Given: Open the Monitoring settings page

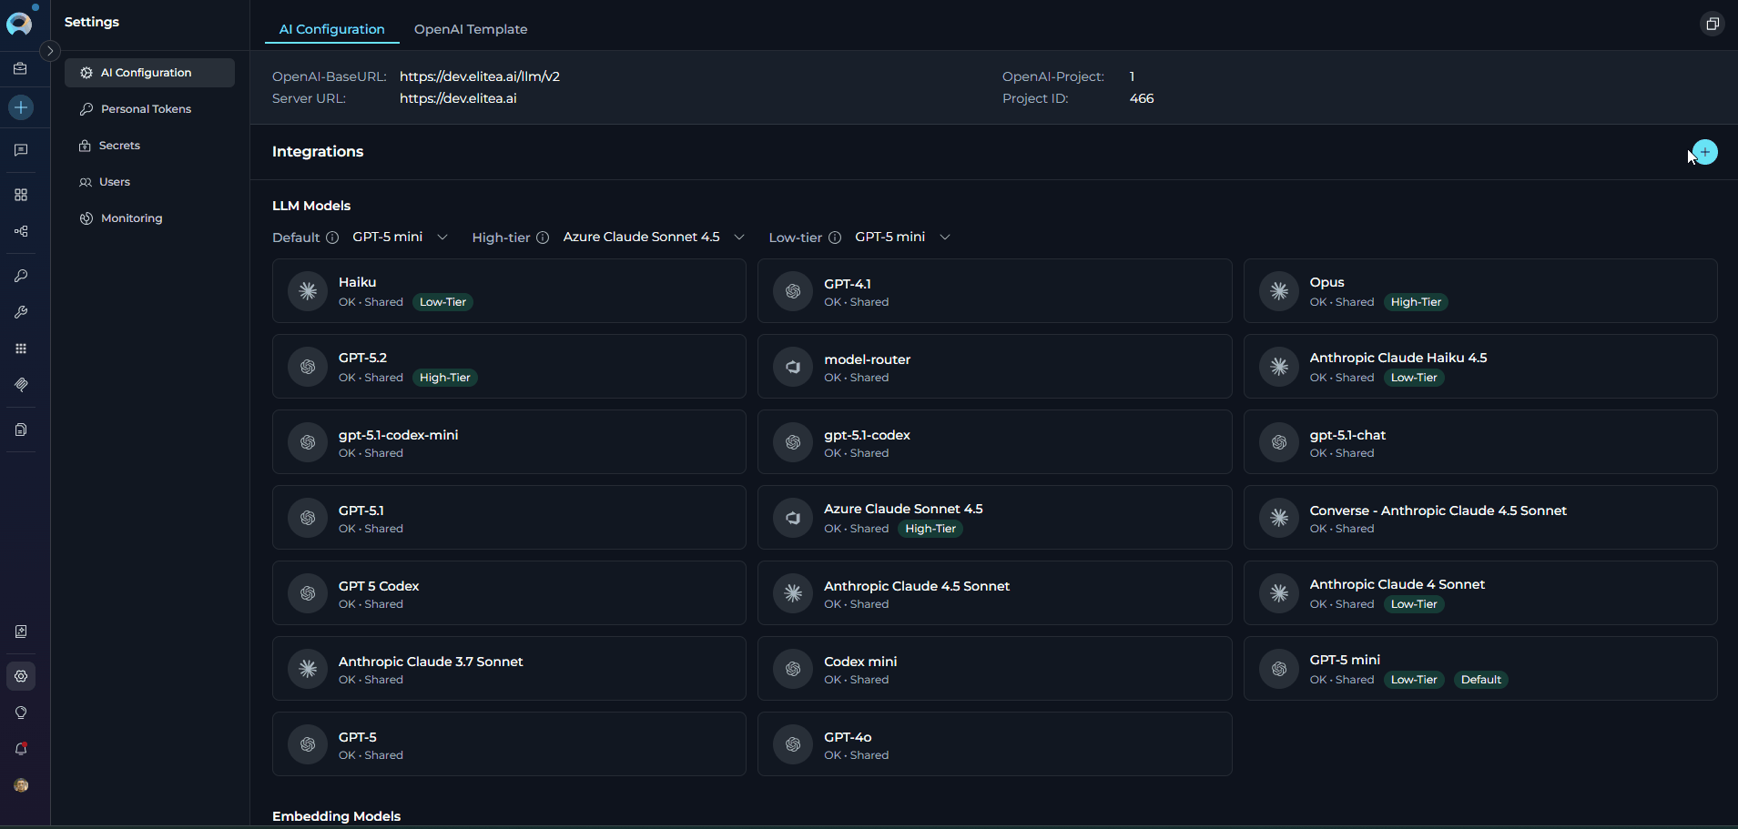Looking at the screenshot, I should pyautogui.click(x=131, y=218).
